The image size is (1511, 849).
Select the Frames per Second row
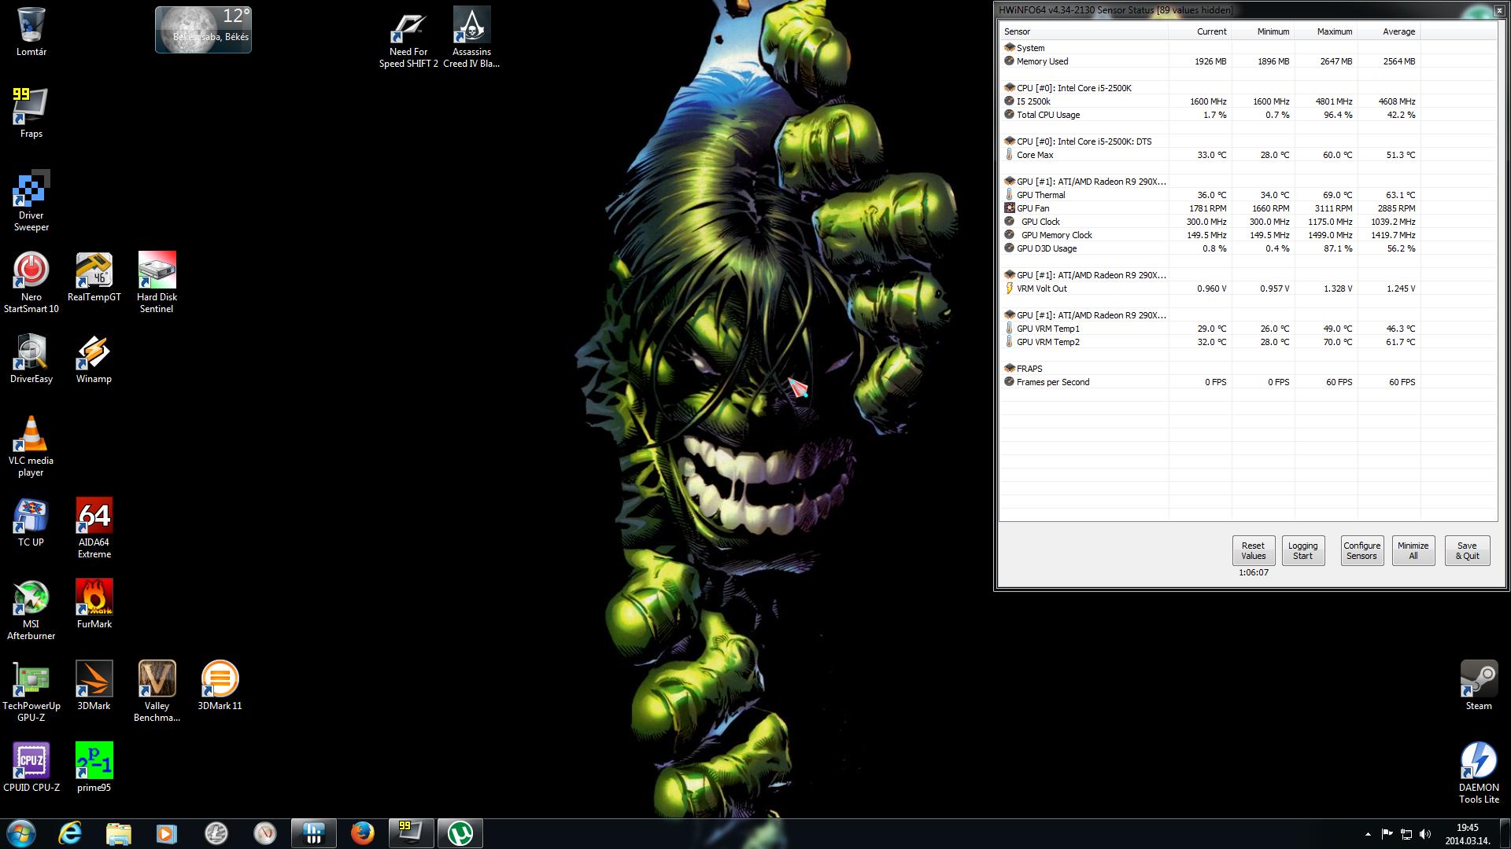click(1248, 382)
